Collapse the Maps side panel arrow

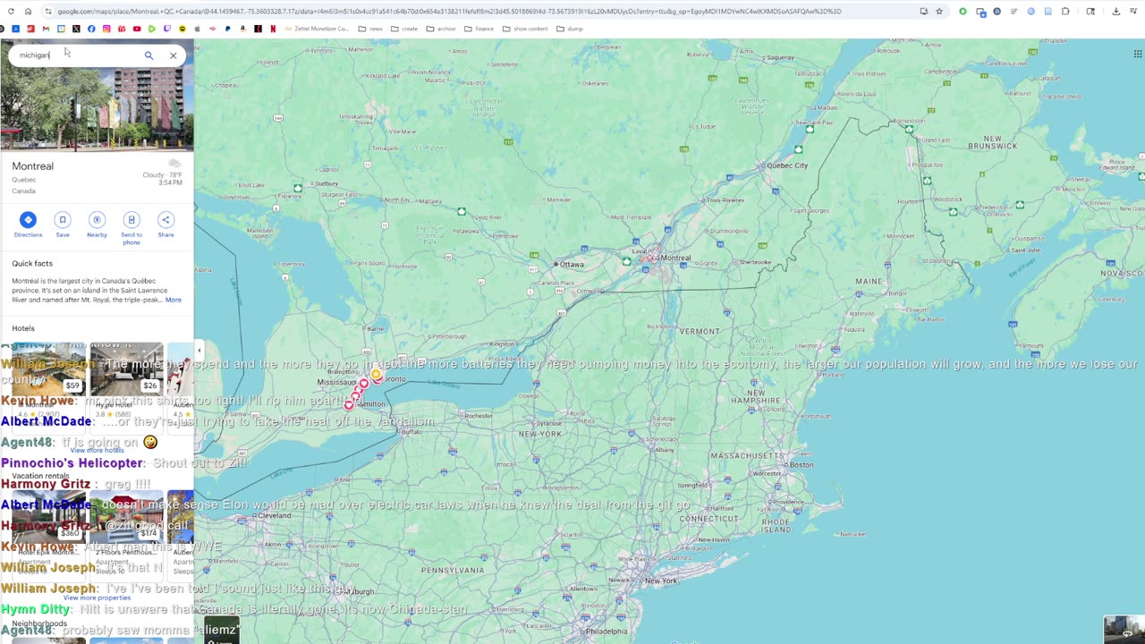click(199, 351)
